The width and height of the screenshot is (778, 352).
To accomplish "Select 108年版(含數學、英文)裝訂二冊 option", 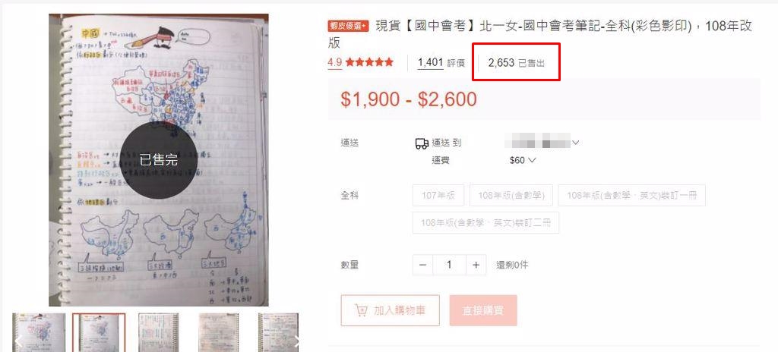I will pyautogui.click(x=485, y=222).
